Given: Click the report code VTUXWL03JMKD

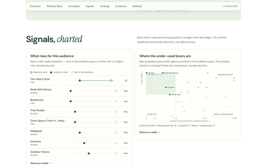Looking at the screenshot, I should click(x=230, y=6).
